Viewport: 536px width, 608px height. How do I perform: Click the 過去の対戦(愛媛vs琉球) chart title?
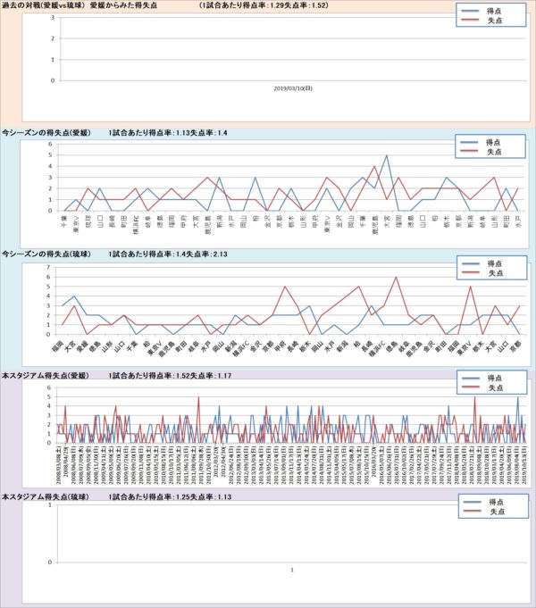pyautogui.click(x=80, y=5)
